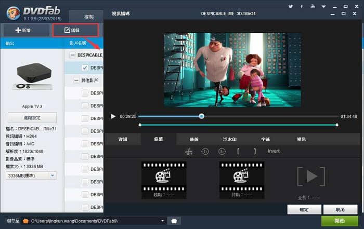Set trim end with right bracket
This screenshot has width=364, height=229.
tap(255, 151)
